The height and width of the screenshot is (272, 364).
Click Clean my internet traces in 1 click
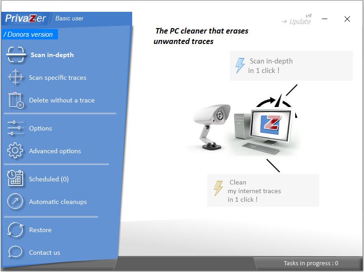pyautogui.click(x=263, y=190)
